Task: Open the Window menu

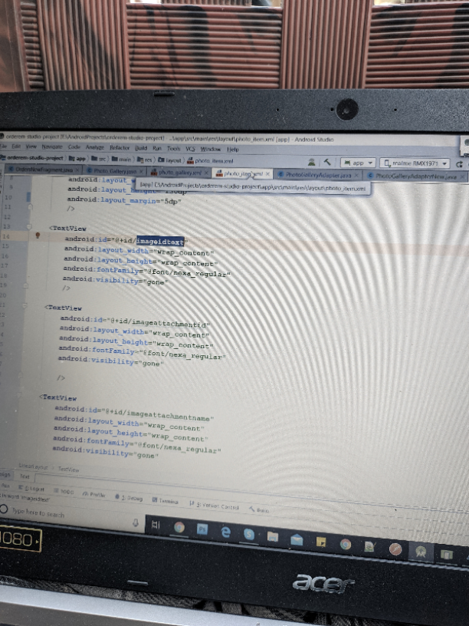Action: click(x=210, y=148)
